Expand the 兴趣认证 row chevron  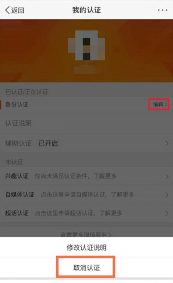(x=166, y=176)
